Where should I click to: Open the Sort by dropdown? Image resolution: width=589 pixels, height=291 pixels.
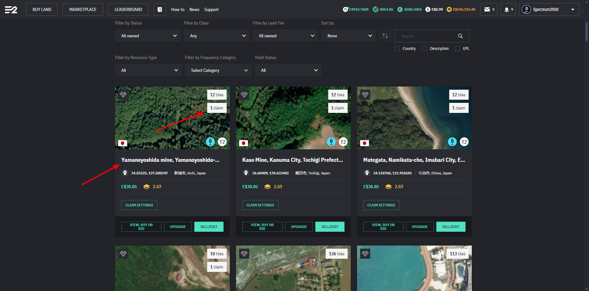pos(349,36)
